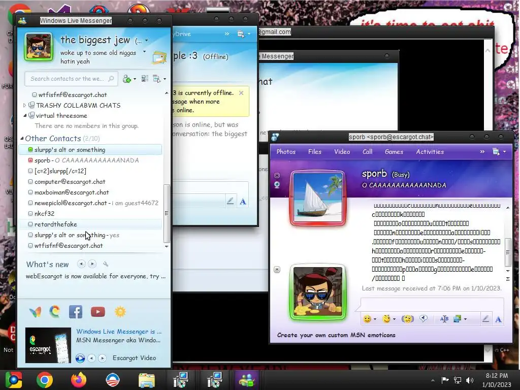Viewport: 520px width, 390px height.
Task: Launch Firefox from the taskbar
Action: pyautogui.click(x=79, y=380)
